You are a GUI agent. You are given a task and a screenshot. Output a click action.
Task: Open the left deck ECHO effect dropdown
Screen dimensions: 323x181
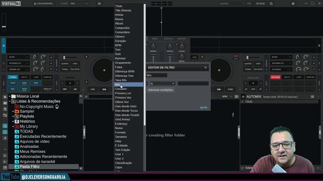(x=18, y=57)
